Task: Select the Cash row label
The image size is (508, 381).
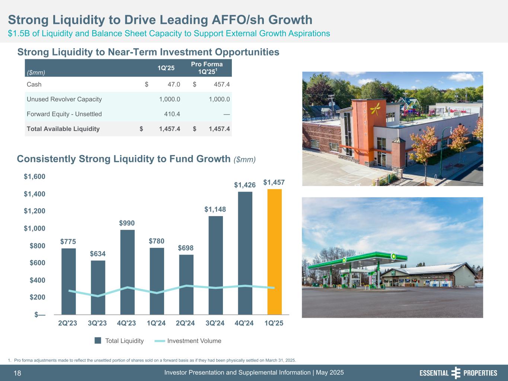Action: pyautogui.click(x=34, y=84)
